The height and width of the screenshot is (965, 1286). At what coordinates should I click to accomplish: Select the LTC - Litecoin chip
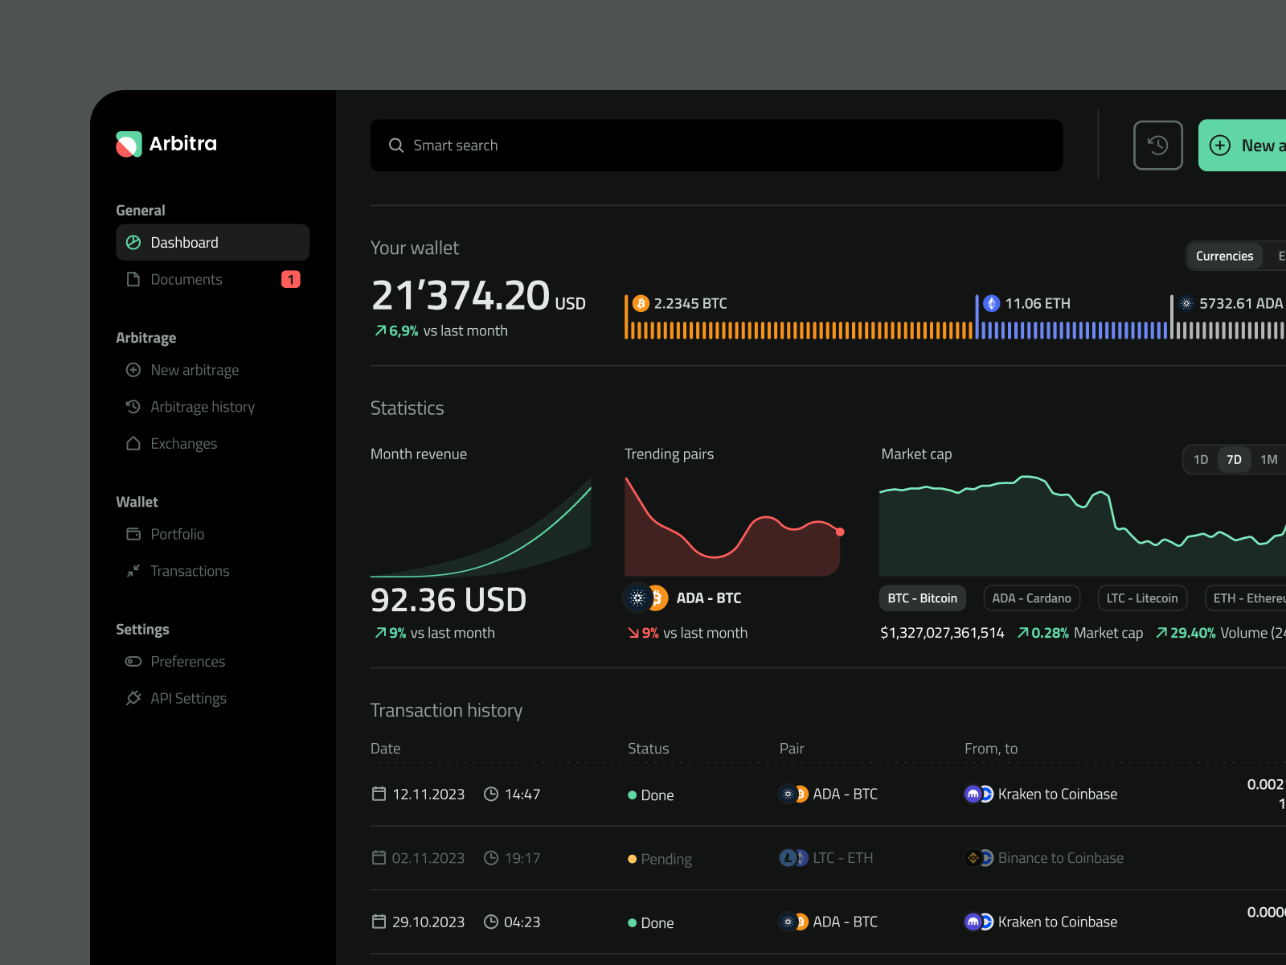[1142, 597]
